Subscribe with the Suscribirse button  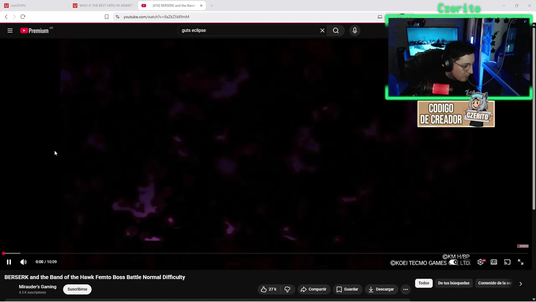[x=77, y=289]
